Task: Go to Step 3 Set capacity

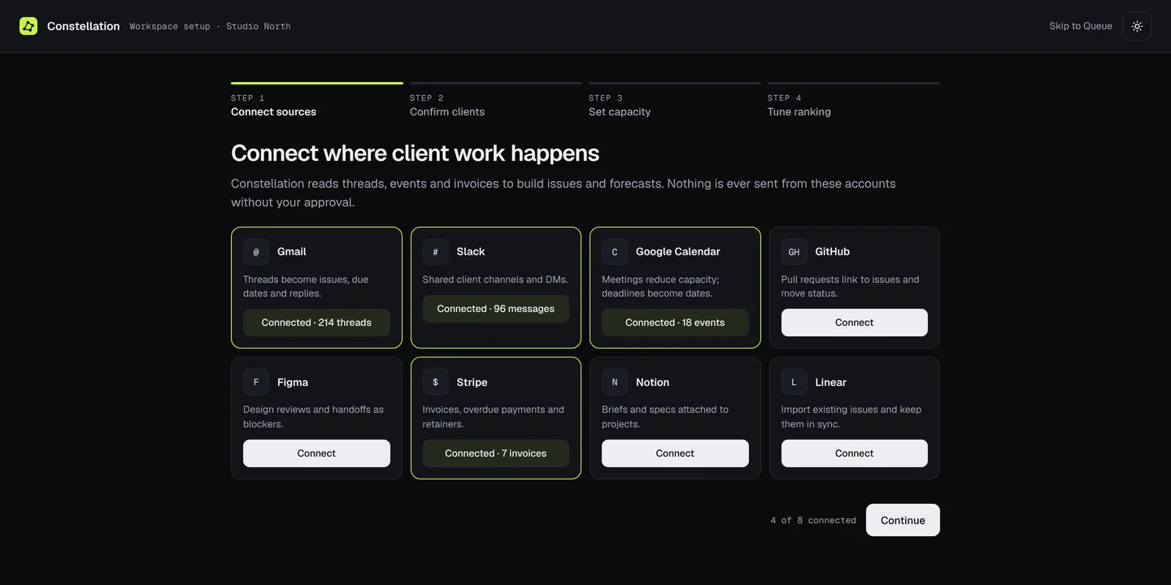Action: 674,101
